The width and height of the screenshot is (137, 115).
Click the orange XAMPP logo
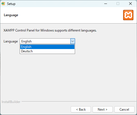128,15
